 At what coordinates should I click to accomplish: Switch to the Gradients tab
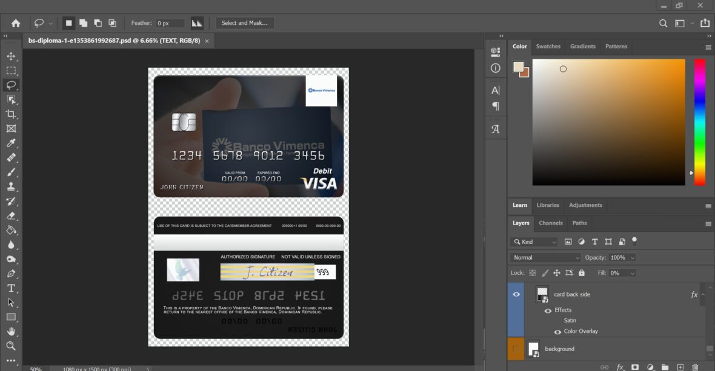[583, 47]
